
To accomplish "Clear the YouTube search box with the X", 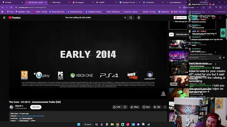I will tap(125, 18).
